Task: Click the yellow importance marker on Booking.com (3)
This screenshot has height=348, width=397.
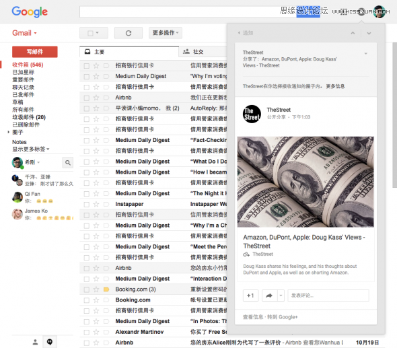Action: 106,289
